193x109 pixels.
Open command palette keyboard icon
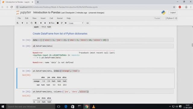[87, 23]
